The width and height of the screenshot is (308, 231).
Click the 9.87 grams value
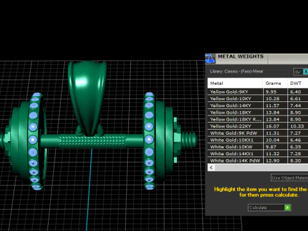[x=271, y=147]
